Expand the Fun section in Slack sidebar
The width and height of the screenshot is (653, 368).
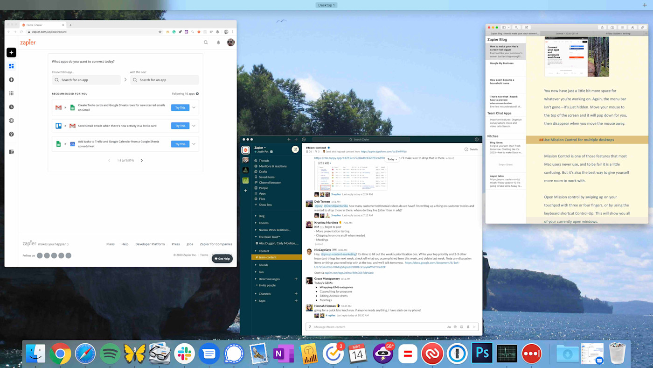point(256,272)
